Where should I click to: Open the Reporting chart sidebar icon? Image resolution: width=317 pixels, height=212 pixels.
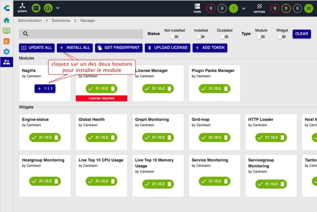[x=6, y=41]
